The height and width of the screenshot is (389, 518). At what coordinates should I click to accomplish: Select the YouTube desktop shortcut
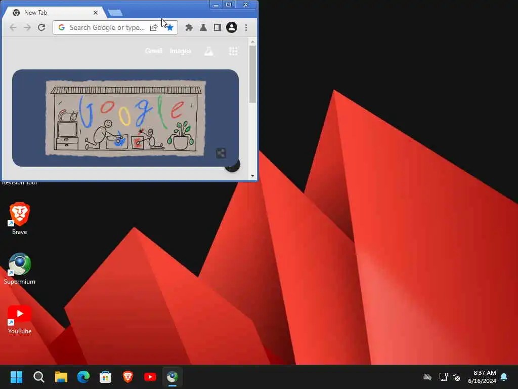point(20,319)
